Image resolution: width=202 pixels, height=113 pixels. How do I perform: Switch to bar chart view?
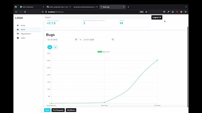pyautogui.click(x=55, y=47)
